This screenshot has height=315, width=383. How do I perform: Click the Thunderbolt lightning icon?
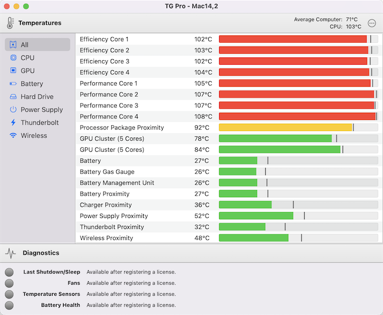13,122
